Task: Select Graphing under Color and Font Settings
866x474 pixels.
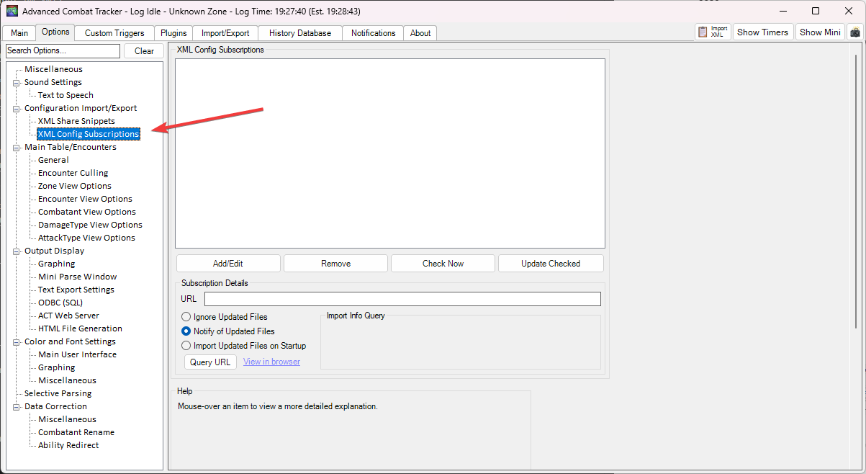Action: click(x=57, y=367)
